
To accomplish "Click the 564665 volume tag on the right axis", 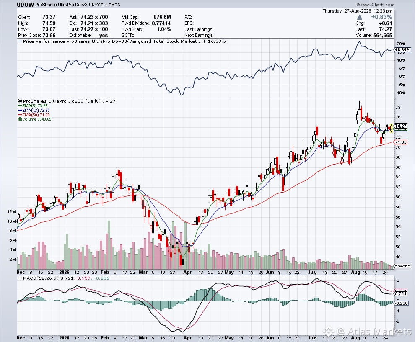I will (402, 266).
